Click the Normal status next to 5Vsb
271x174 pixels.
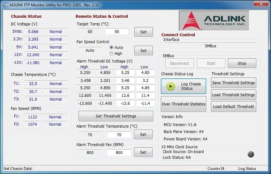[56, 32]
